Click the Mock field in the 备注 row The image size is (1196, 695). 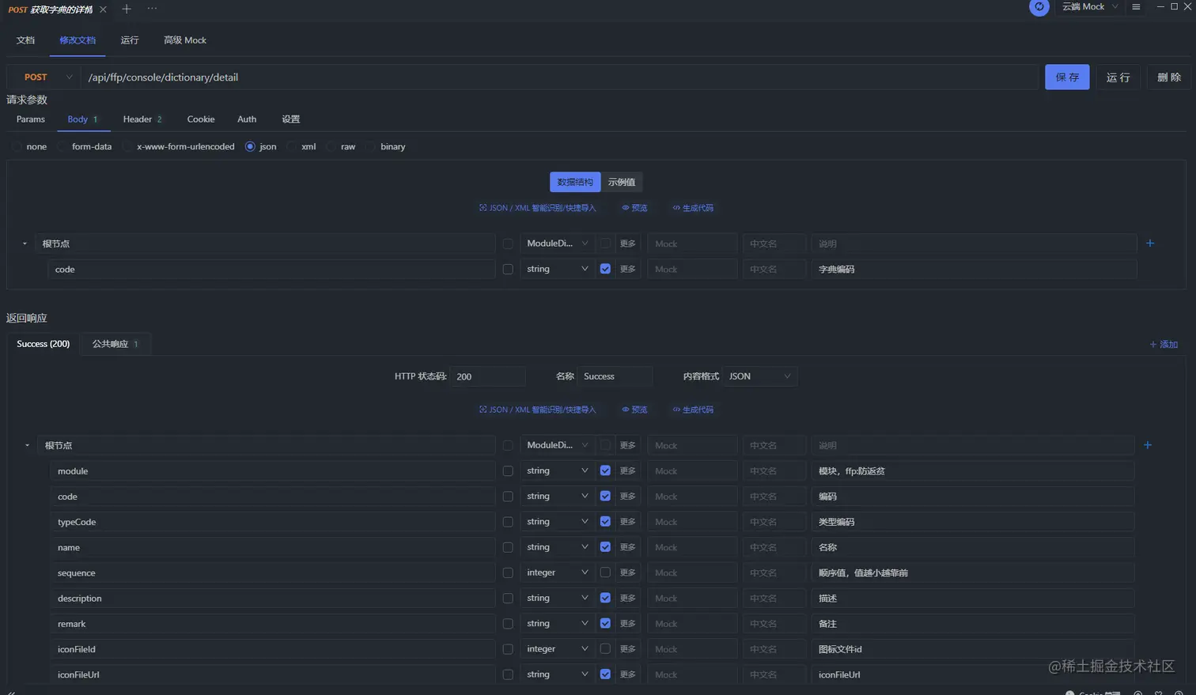[692, 624]
